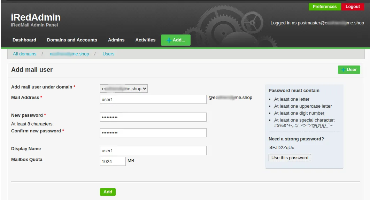Screen dimensions: 370x200
Task: Click the Mailbox Quota field
Action: [x=113, y=161]
